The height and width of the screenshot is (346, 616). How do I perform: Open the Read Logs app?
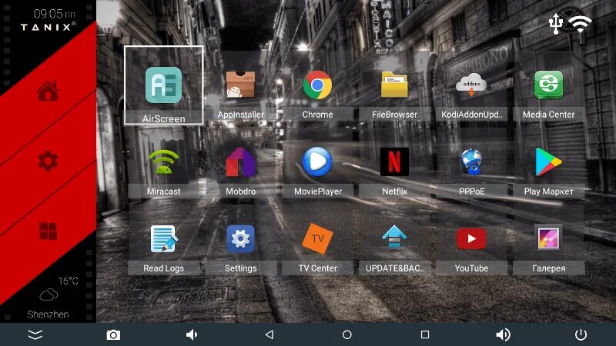[x=163, y=238]
